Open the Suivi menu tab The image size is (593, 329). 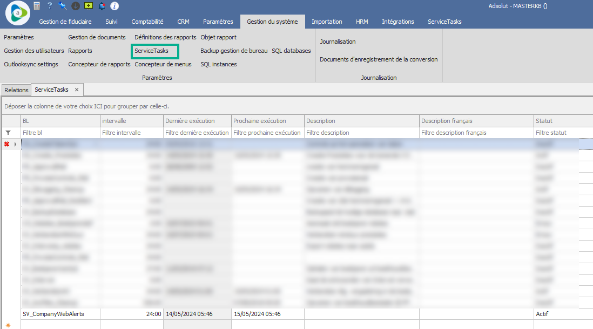pyautogui.click(x=111, y=22)
